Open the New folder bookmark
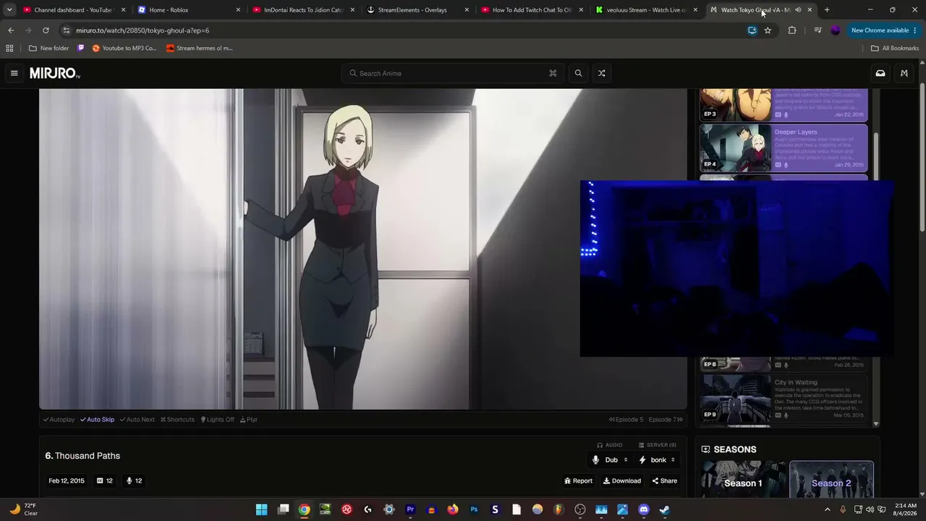 48,48
